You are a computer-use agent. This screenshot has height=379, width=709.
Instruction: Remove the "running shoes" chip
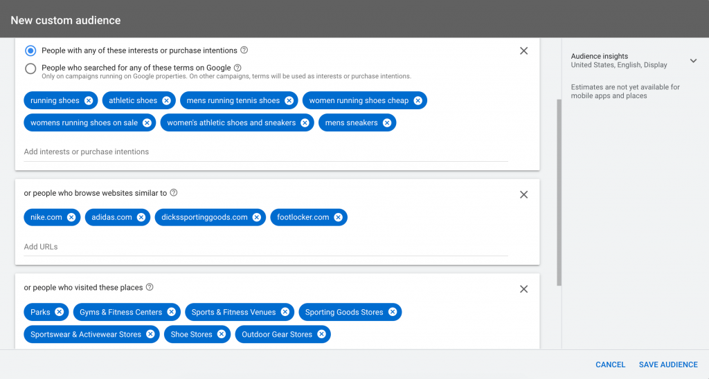point(89,100)
